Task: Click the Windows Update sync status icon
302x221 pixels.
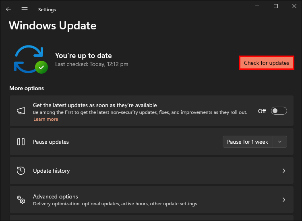Action: 29,59
